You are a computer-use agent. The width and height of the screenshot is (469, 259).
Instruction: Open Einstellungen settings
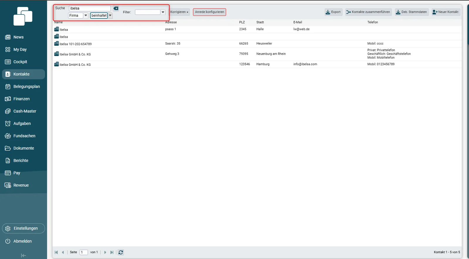tap(23, 228)
